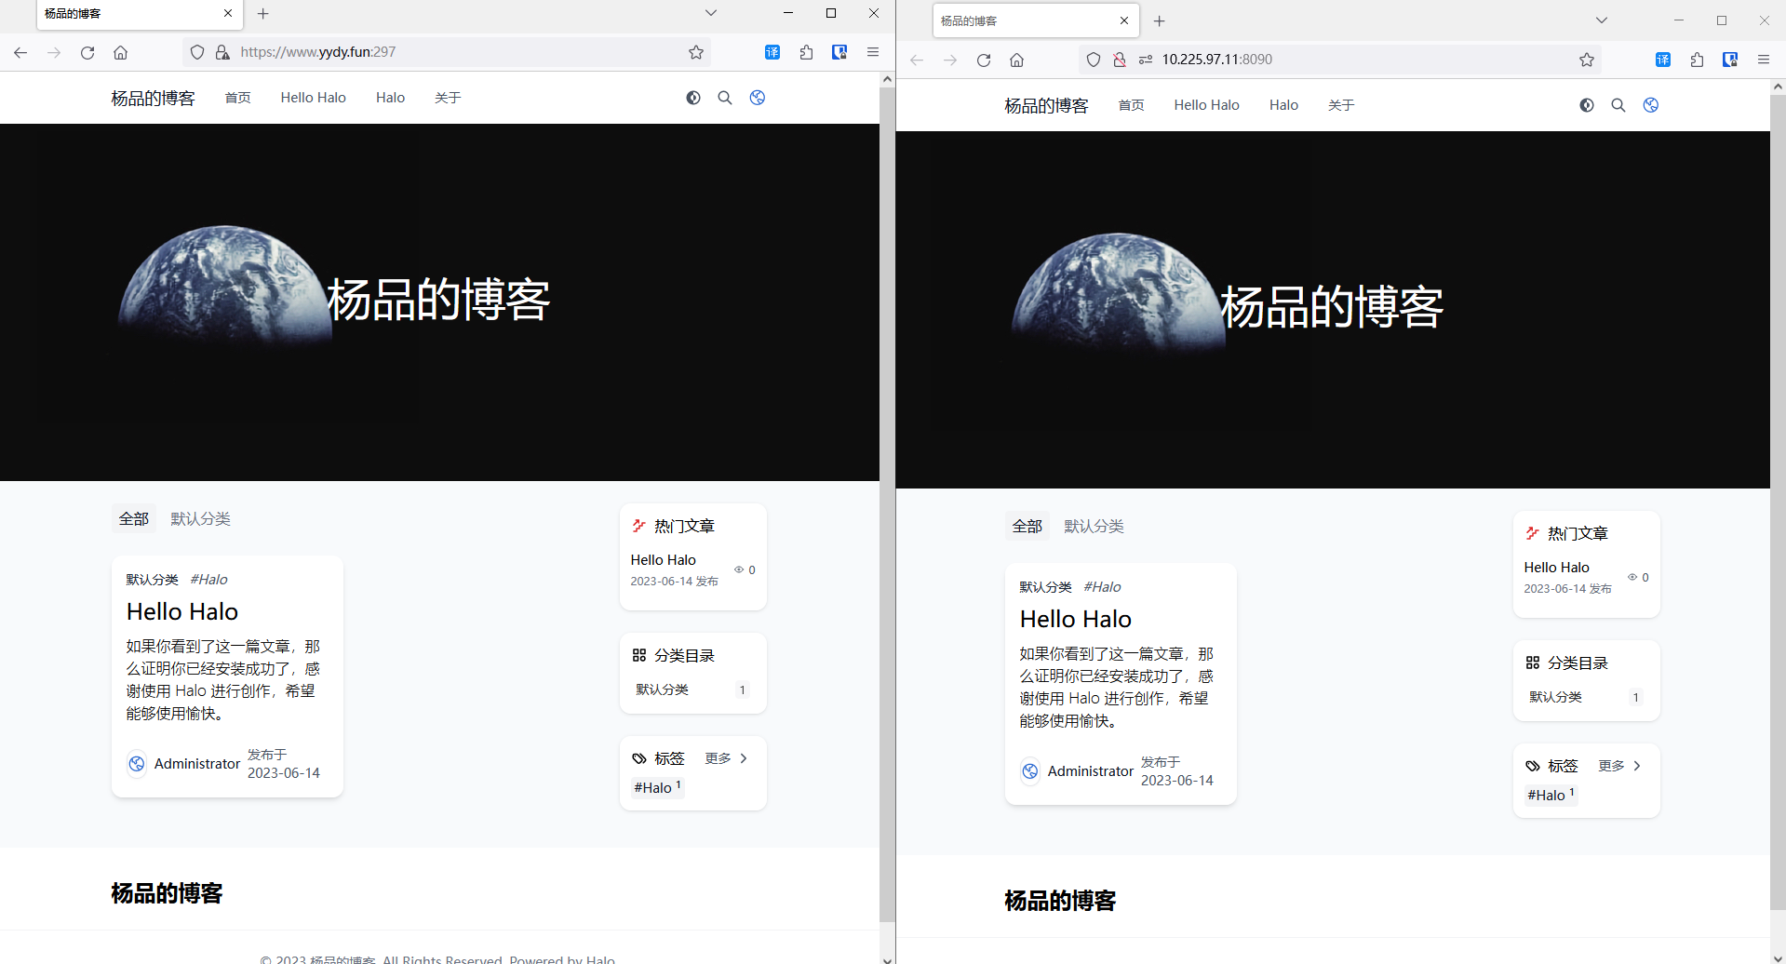Click tracking protection shield in left address bar
This screenshot has width=1786, height=964.
tap(197, 52)
